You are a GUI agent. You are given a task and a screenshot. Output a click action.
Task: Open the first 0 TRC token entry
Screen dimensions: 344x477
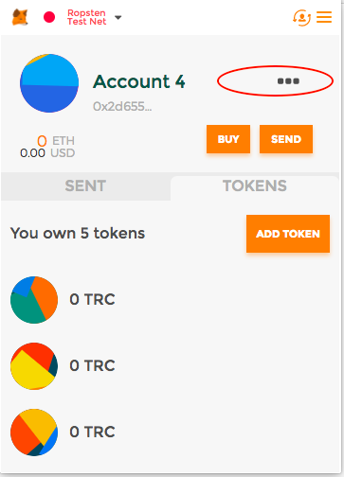(x=92, y=299)
